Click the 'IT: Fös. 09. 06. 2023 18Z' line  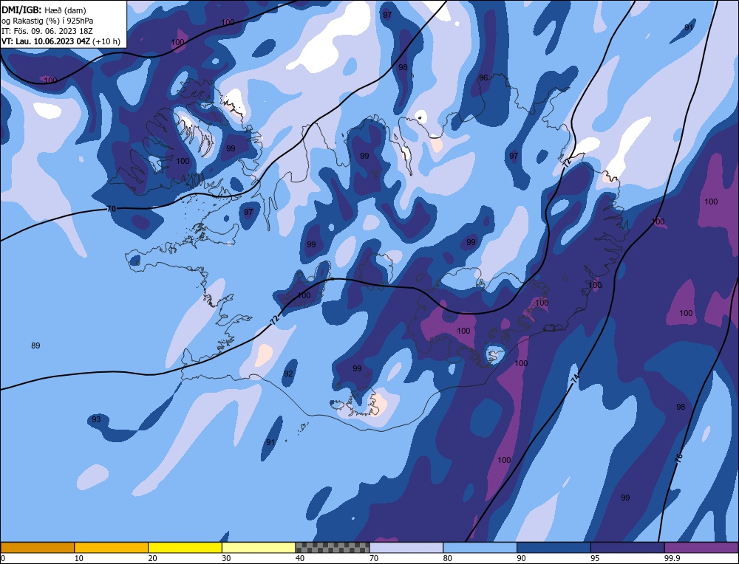tap(47, 31)
